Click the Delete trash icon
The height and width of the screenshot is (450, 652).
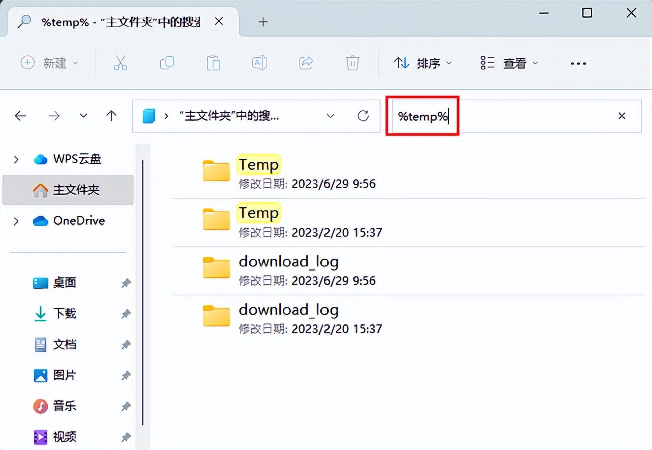(x=352, y=63)
